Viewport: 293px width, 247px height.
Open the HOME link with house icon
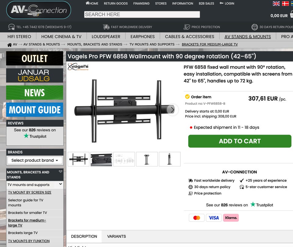click(x=92, y=3)
